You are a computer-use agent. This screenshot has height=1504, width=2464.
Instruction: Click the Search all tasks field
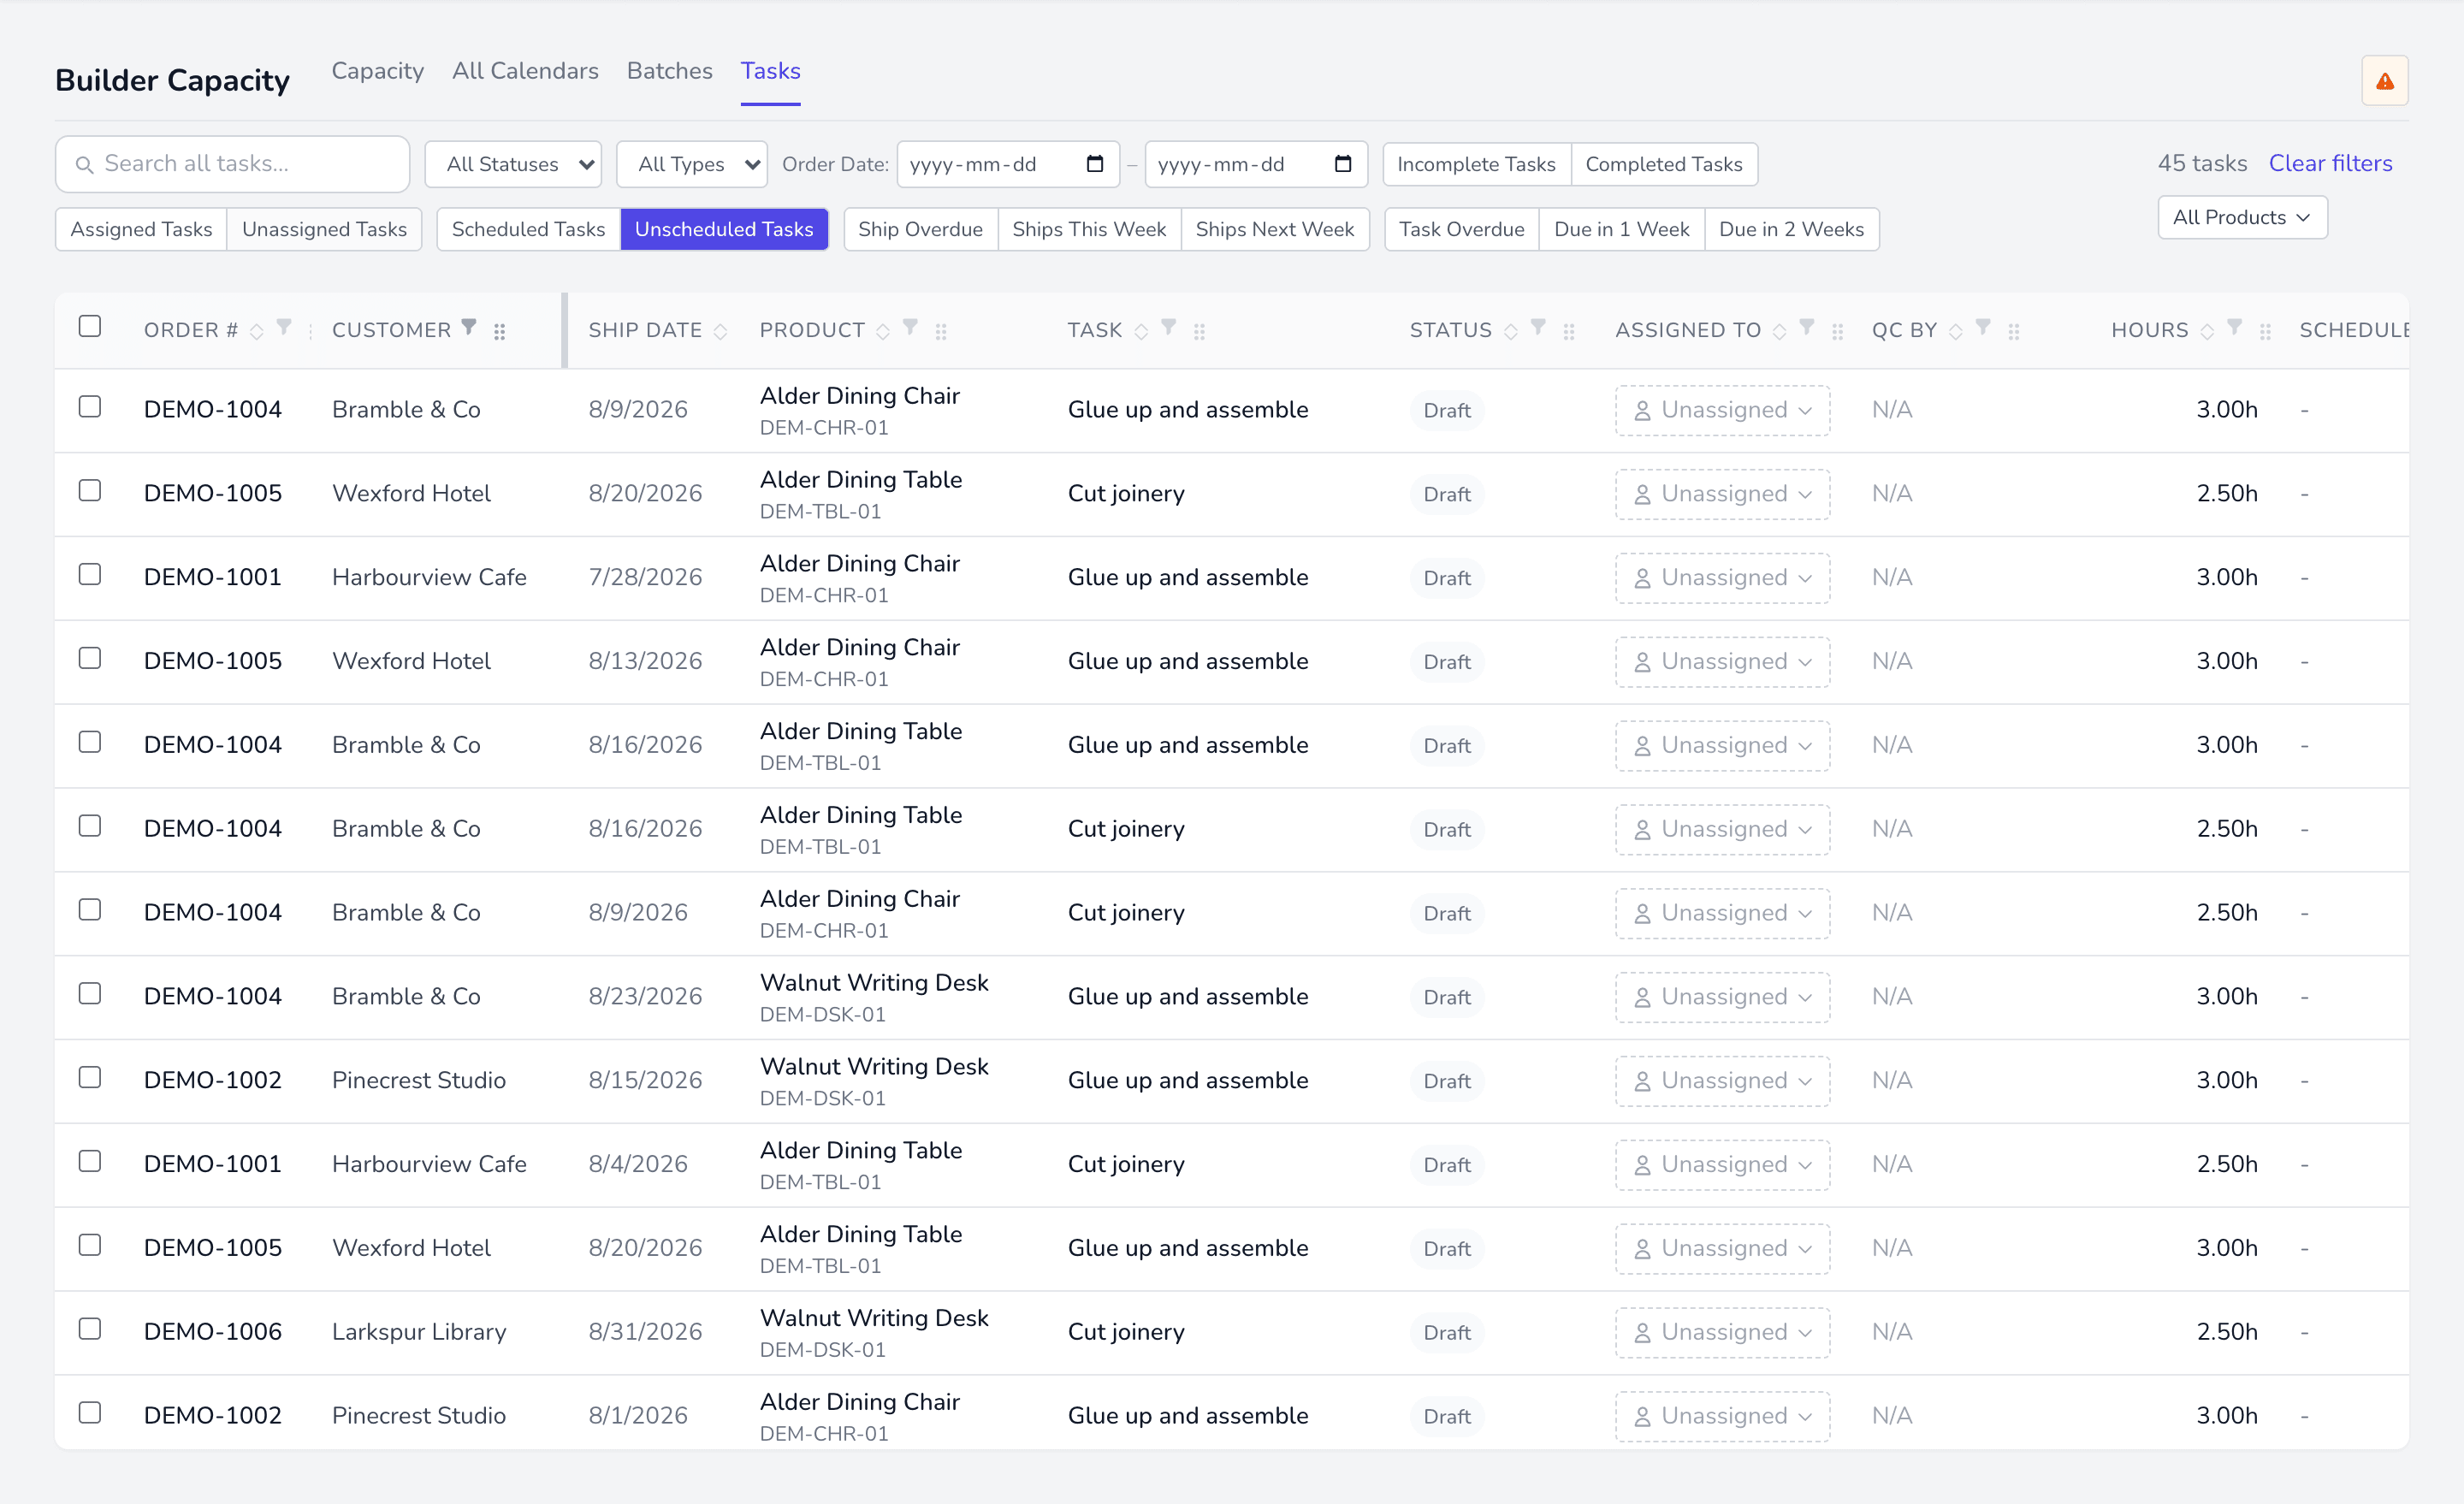pos(232,164)
